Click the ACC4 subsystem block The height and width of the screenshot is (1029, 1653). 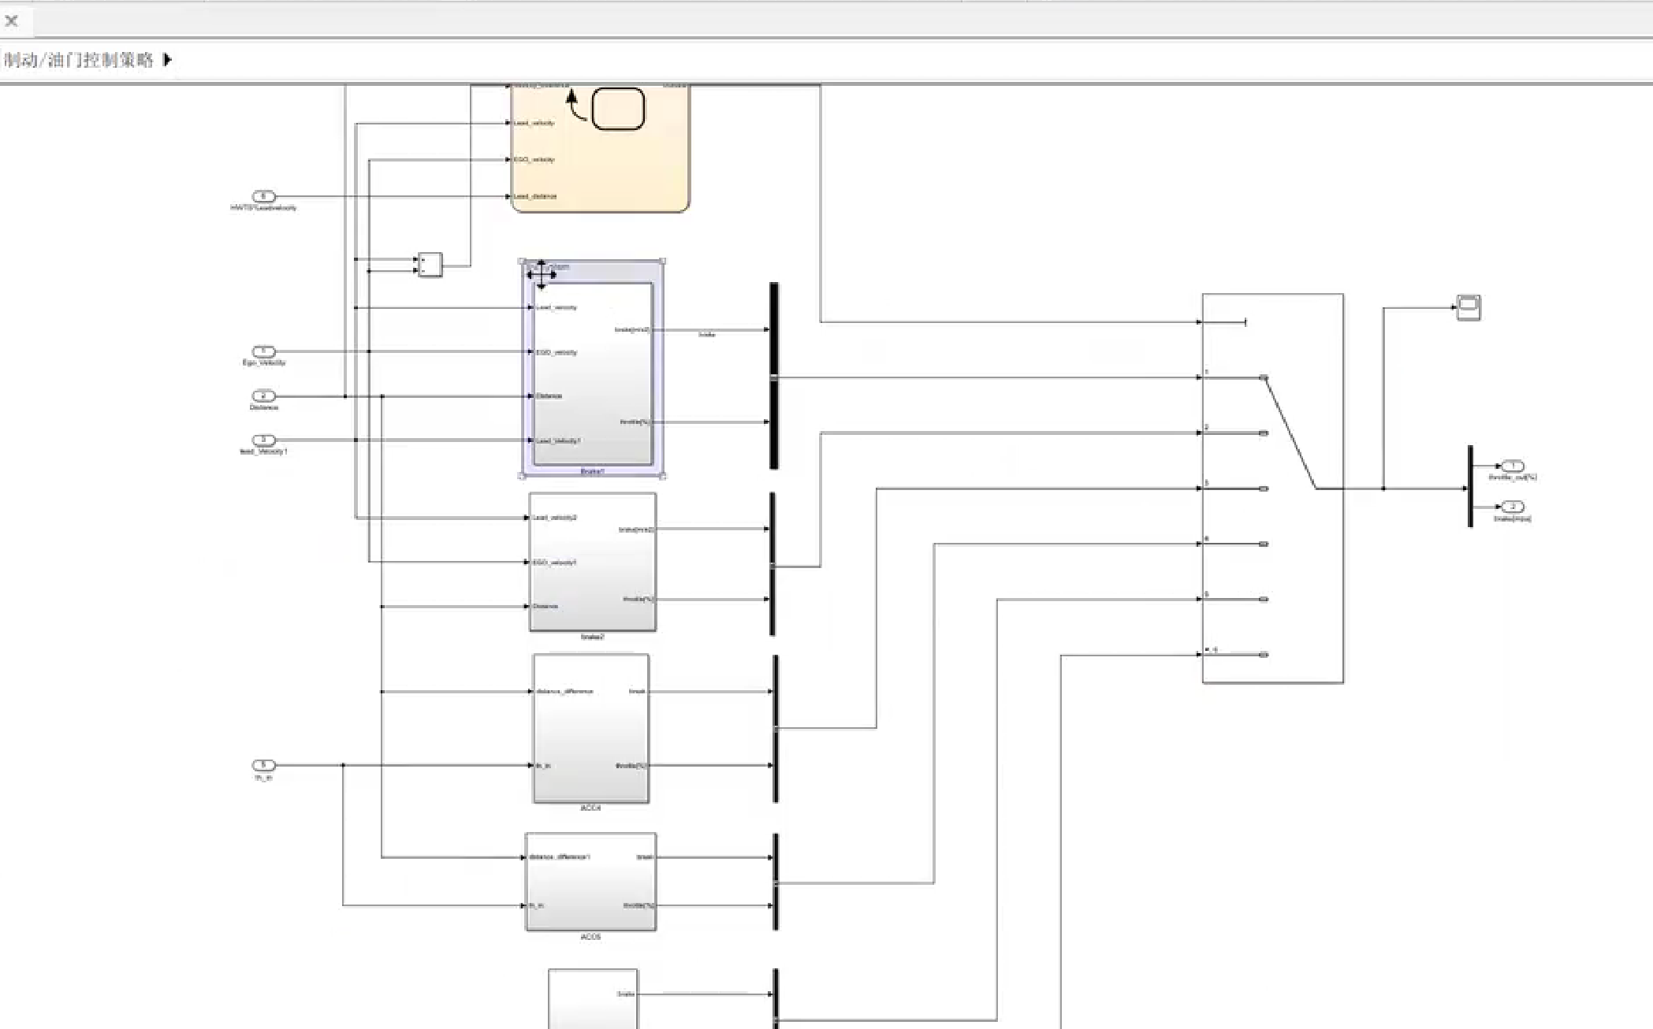click(x=591, y=728)
